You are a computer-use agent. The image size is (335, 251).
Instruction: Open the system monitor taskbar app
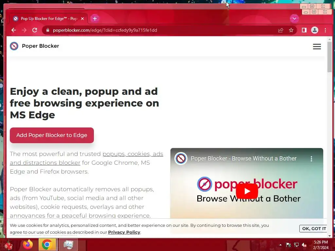coord(68,244)
